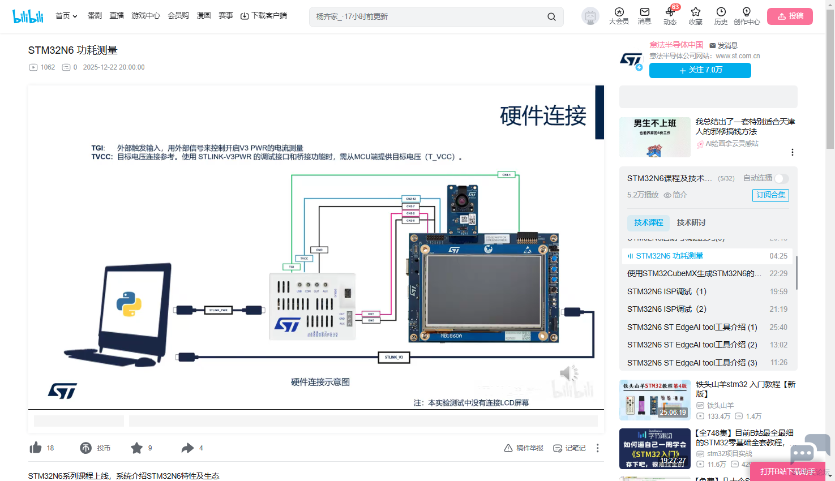Toggle the 自动连播 autoplay switch

pyautogui.click(x=781, y=178)
